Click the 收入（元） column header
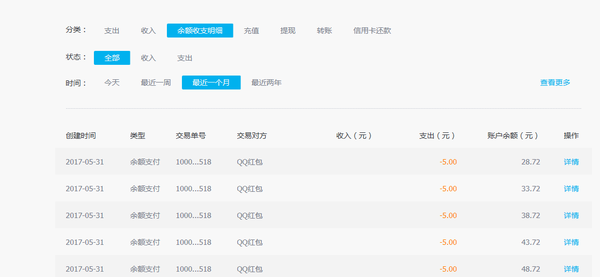Viewport: 600px width, 277px height. pyautogui.click(x=354, y=136)
